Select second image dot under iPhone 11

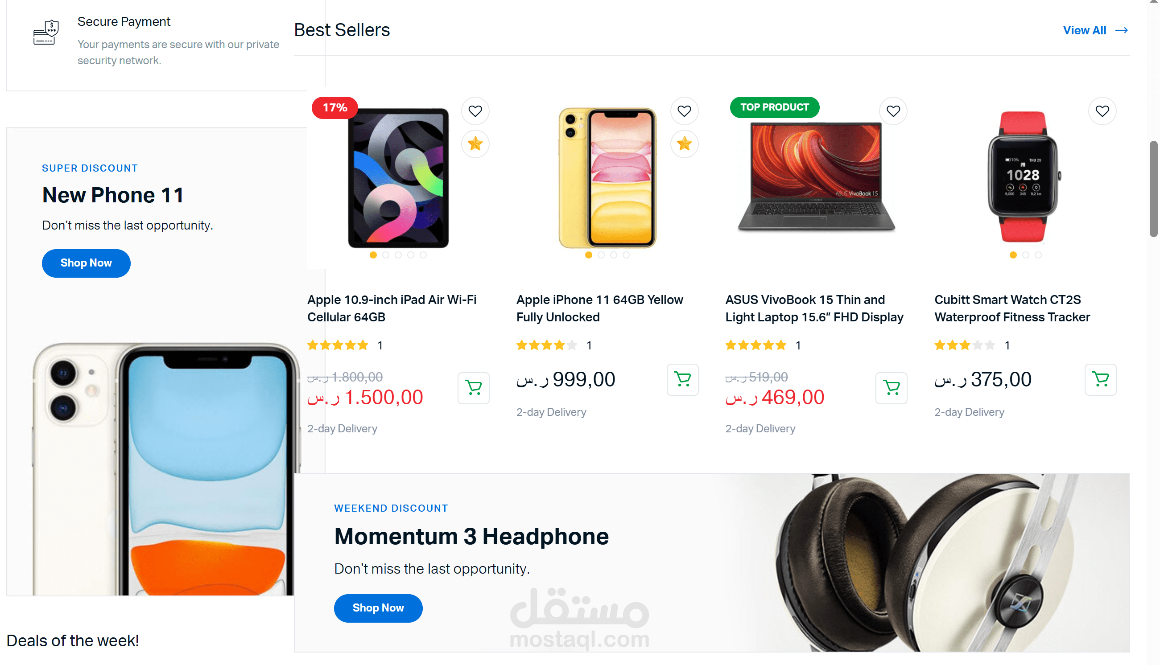(x=601, y=255)
